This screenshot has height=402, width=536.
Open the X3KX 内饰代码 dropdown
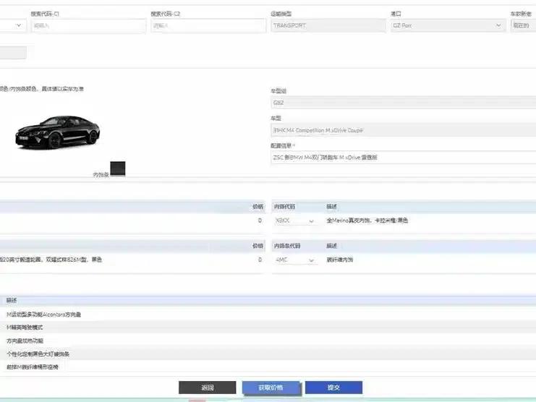click(294, 221)
